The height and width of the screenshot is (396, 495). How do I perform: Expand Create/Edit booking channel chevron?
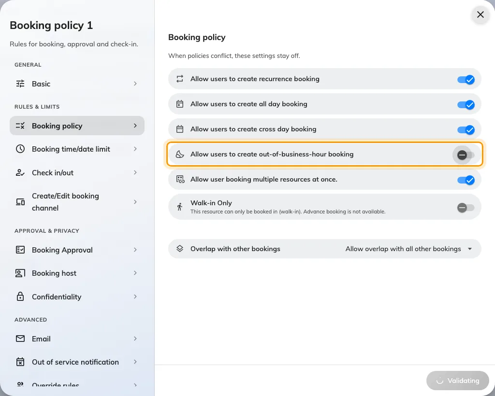135,202
